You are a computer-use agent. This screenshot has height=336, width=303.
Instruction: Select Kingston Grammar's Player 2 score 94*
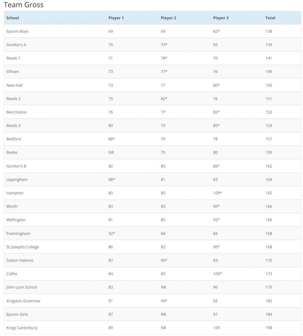(164, 301)
